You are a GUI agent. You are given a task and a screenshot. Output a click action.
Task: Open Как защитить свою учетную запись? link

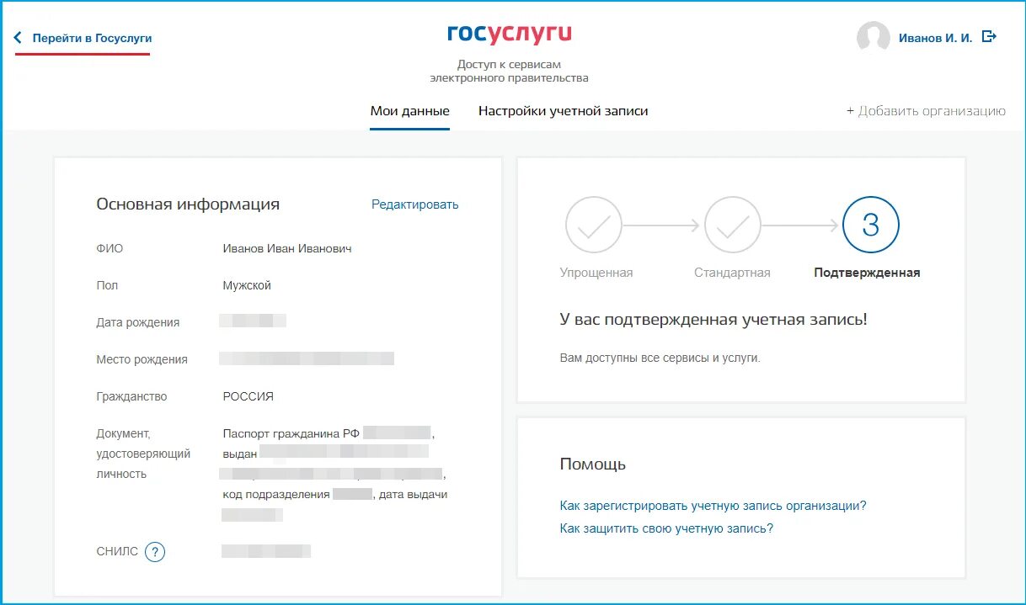click(666, 528)
